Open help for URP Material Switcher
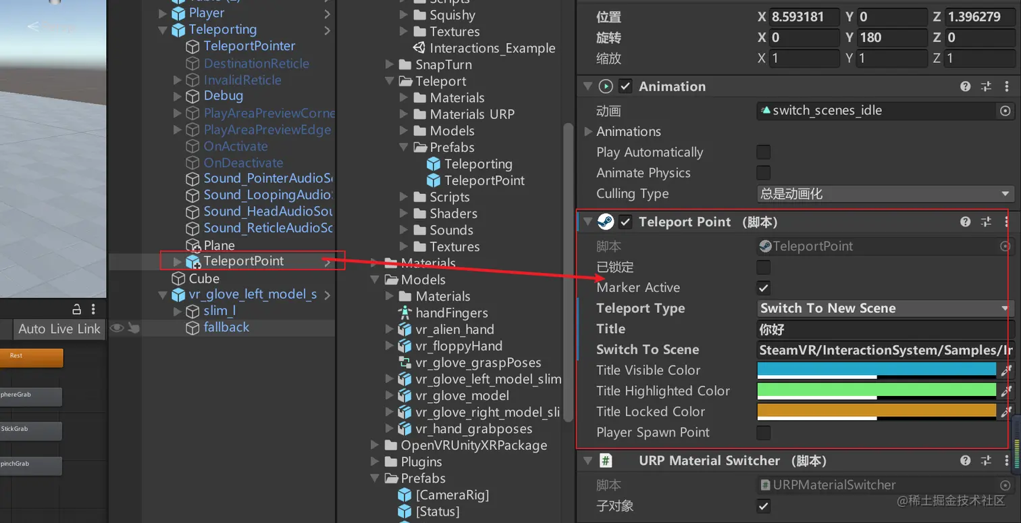1021x523 pixels. pos(966,461)
